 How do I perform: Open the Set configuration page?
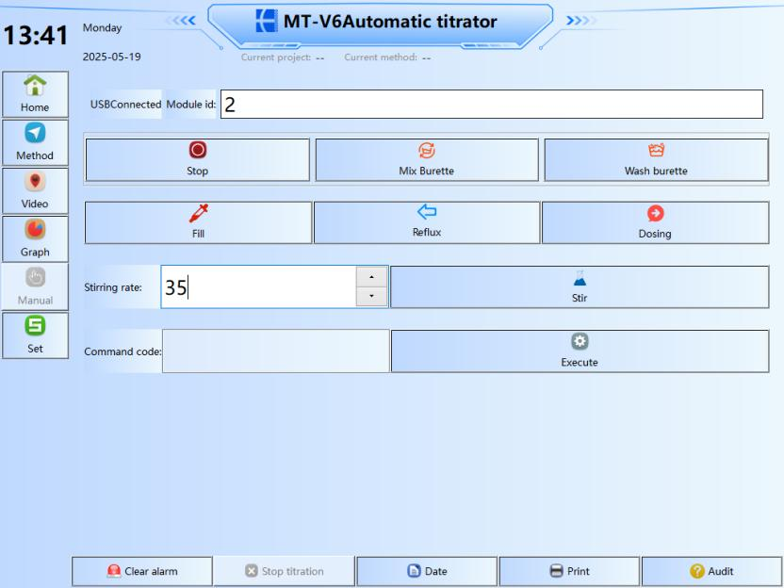coord(34,336)
